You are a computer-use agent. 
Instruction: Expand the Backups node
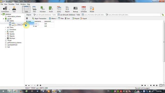pos(6,38)
